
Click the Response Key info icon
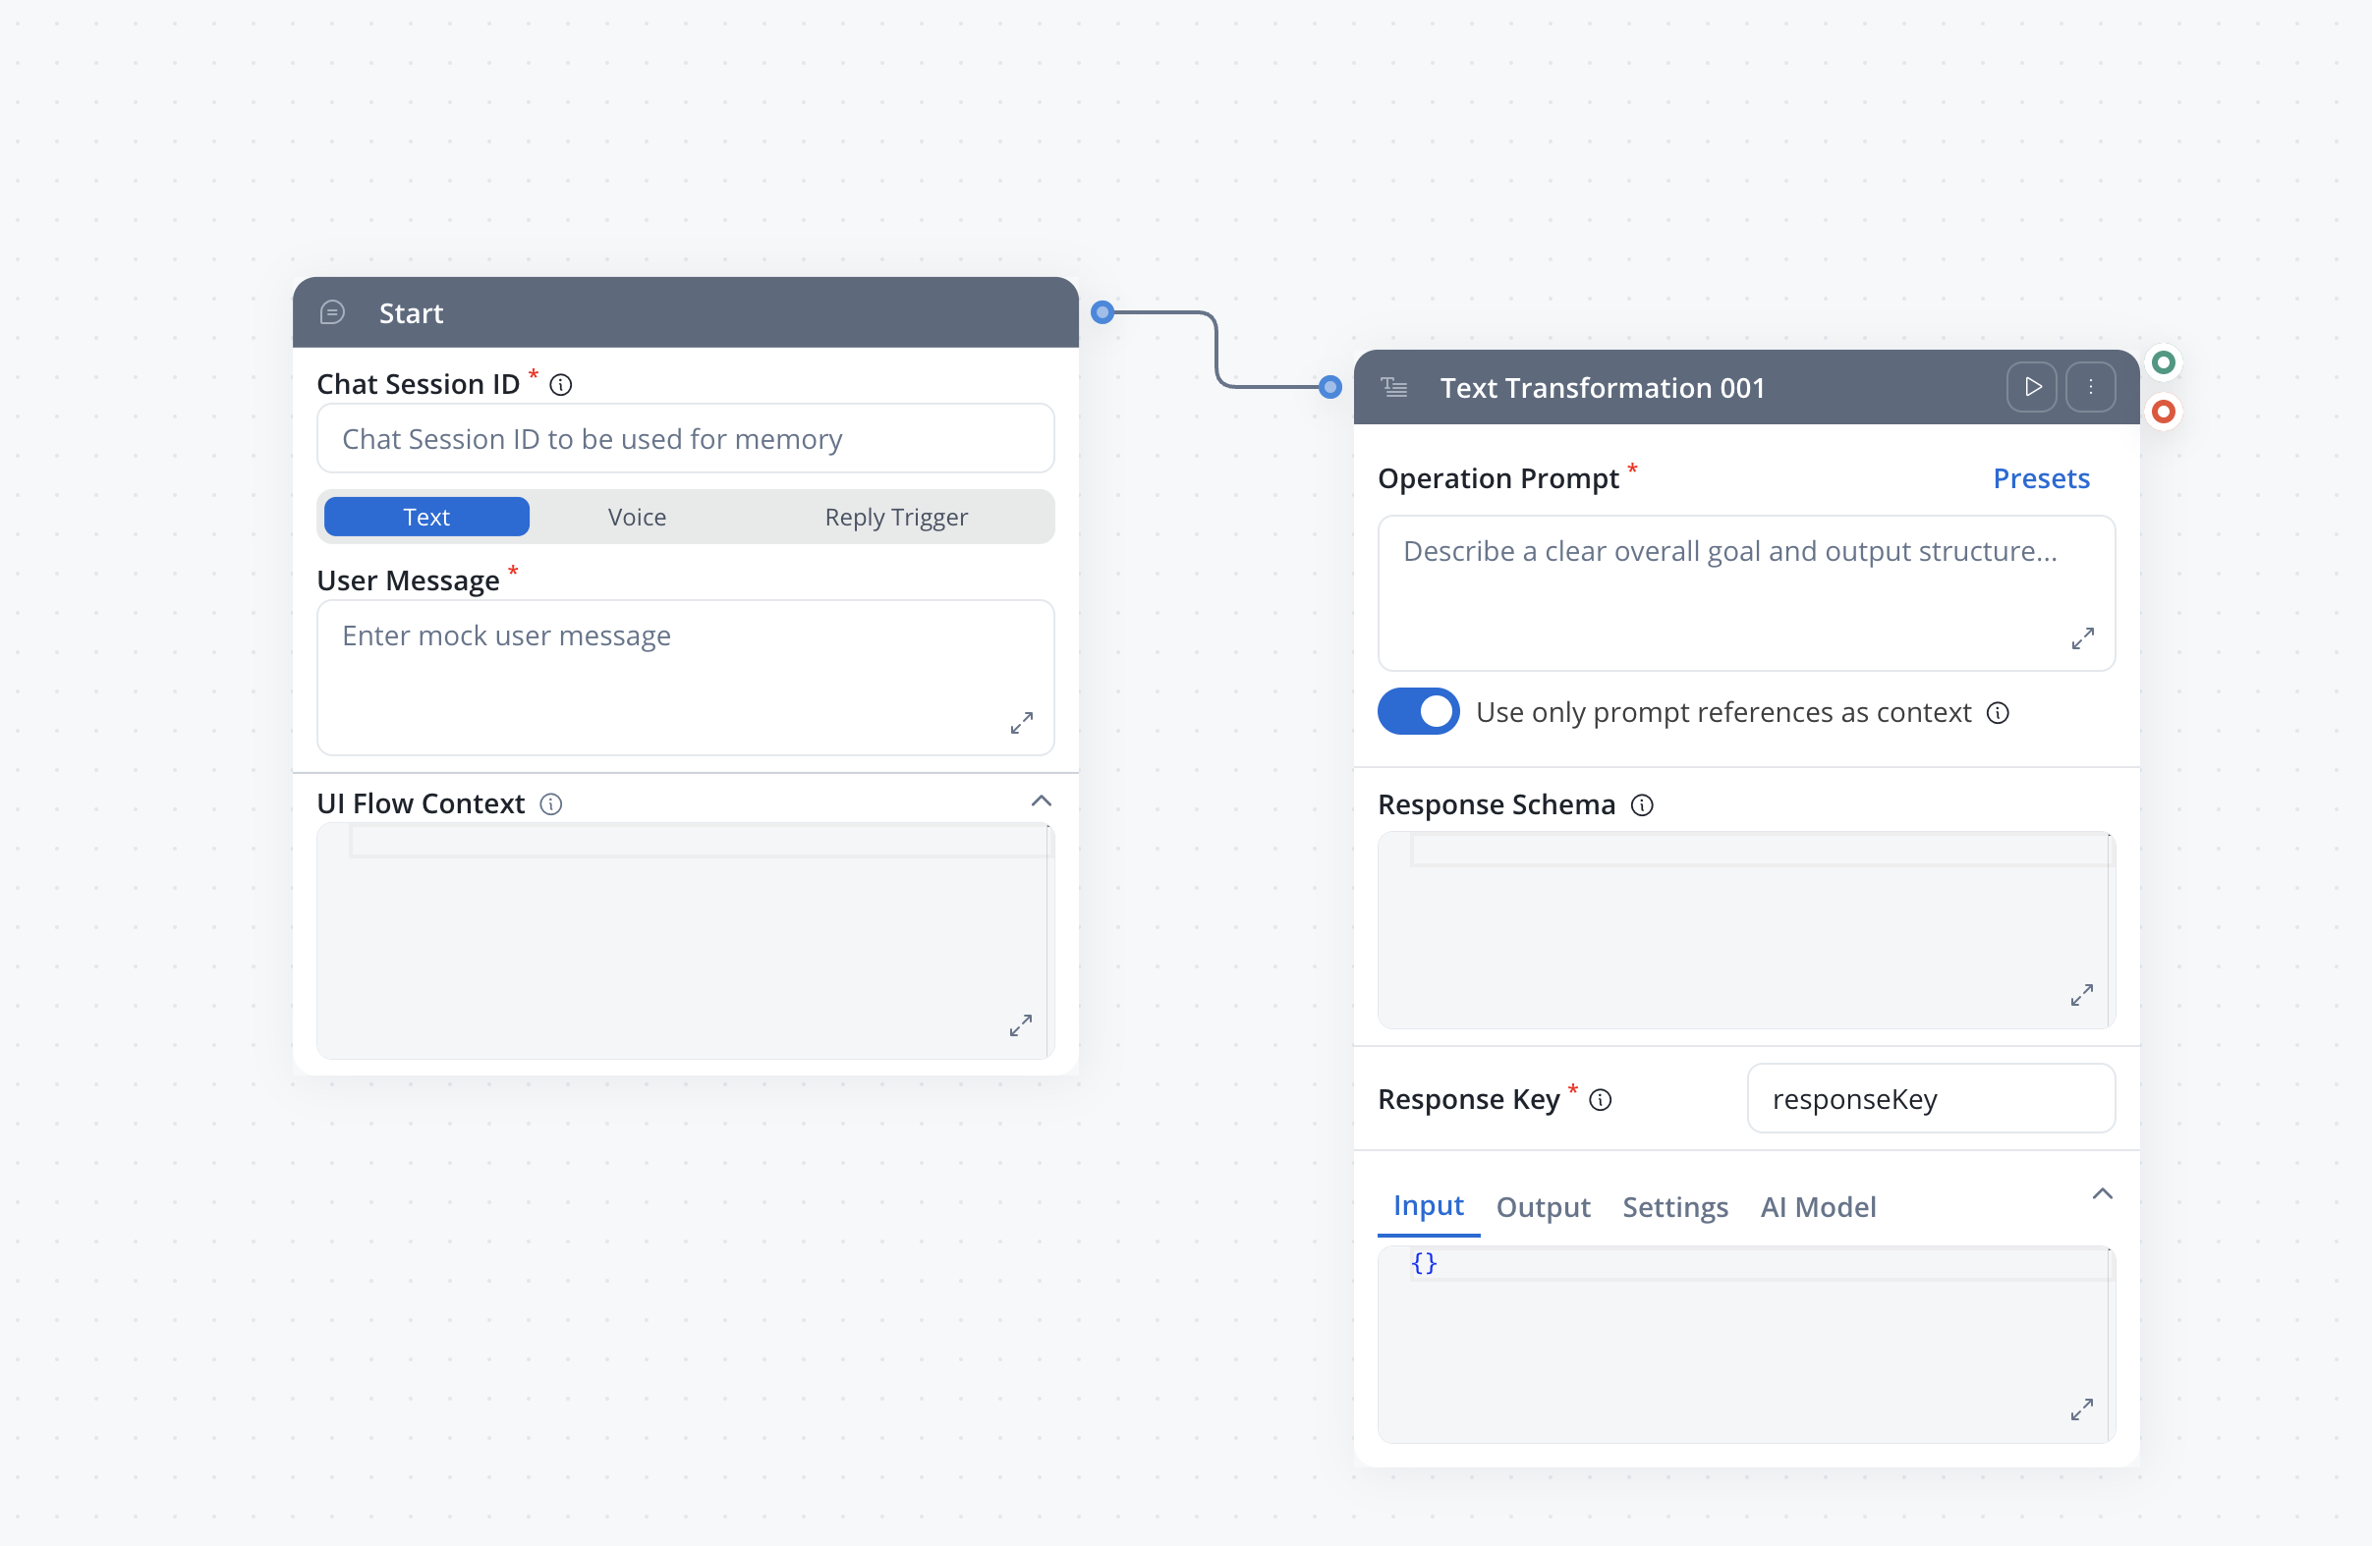[x=1600, y=1100]
